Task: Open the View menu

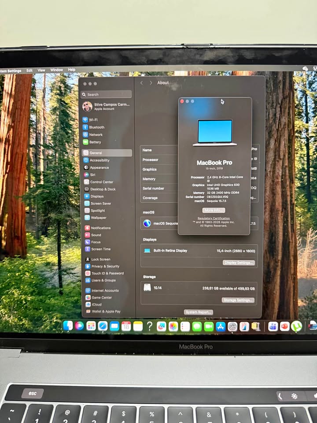Action: click(x=41, y=70)
